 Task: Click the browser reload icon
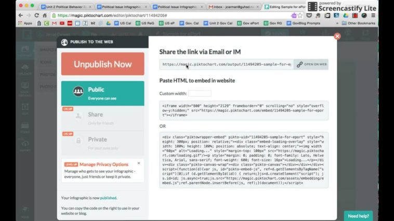coord(35,16)
